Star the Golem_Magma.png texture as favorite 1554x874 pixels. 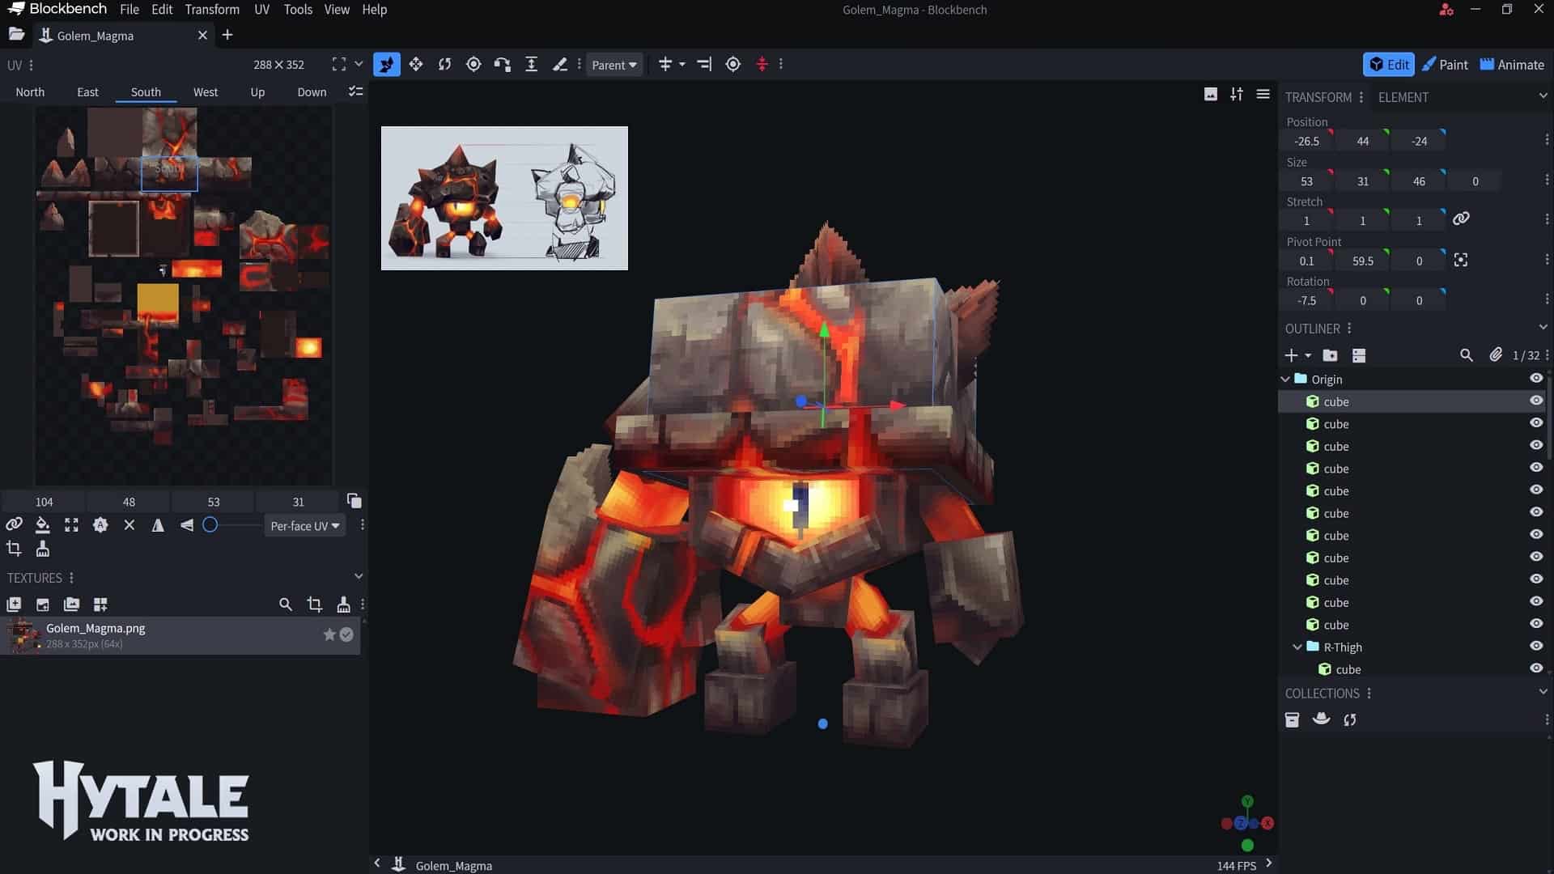click(329, 634)
